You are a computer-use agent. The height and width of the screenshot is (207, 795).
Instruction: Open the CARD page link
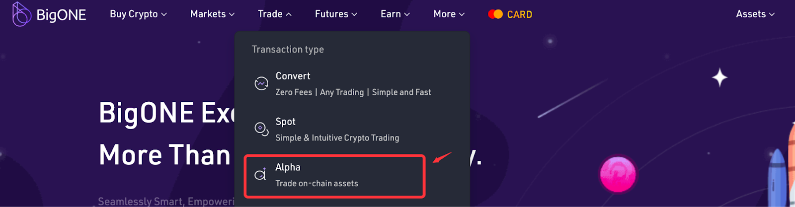[x=519, y=14]
